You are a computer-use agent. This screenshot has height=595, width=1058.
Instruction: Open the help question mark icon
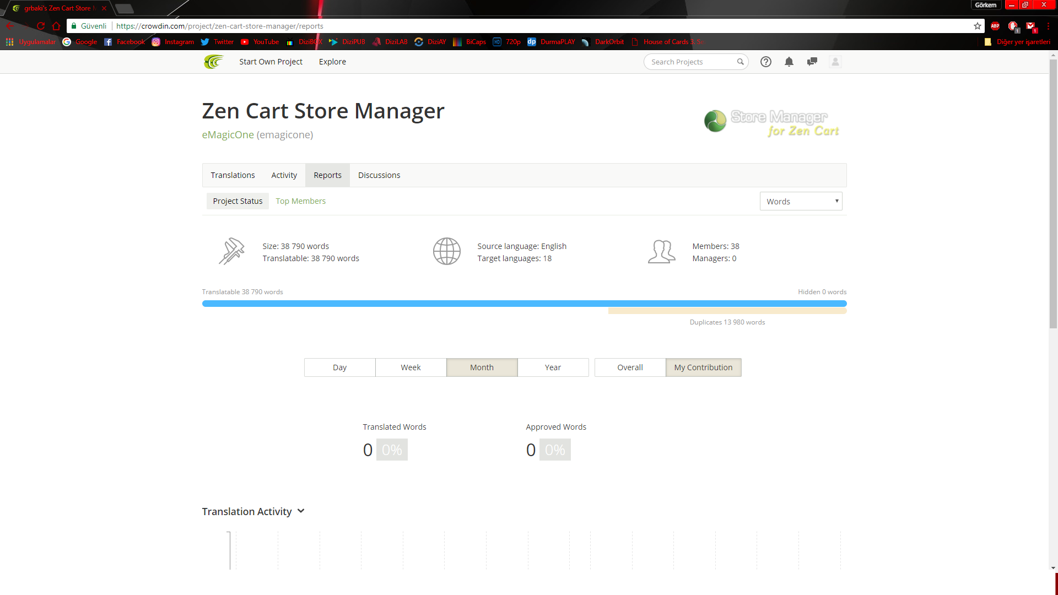click(766, 62)
